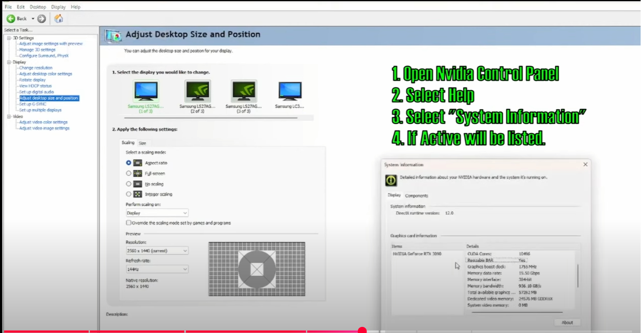Viewport: 641px width, 333px height.
Task: Click the green Back arrow icon
Action: [x=11, y=19]
